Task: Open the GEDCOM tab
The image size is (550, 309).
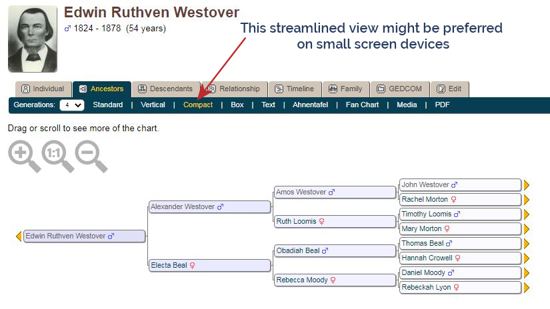Action: (399, 89)
